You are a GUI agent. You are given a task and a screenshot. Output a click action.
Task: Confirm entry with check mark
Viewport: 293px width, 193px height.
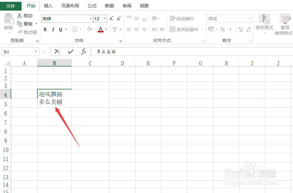71,51
